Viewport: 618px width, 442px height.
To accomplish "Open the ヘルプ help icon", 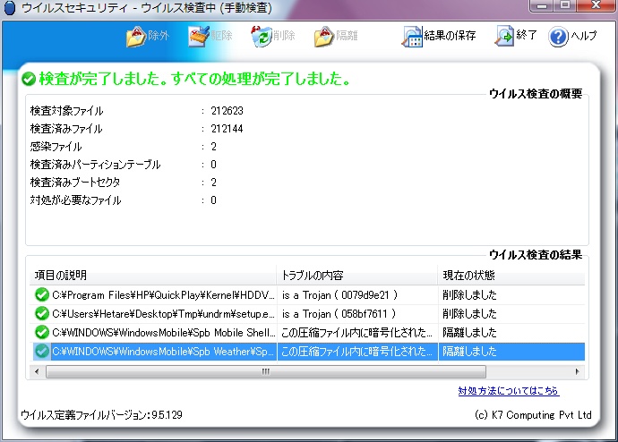I will pyautogui.click(x=558, y=37).
